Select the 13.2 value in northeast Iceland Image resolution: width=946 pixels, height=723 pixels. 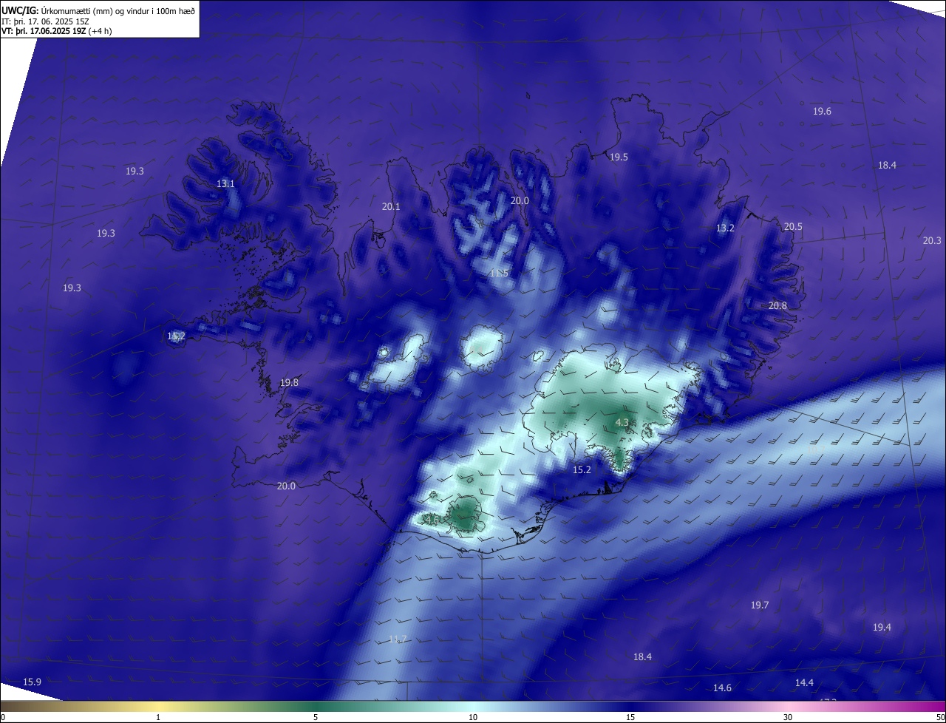725,228
